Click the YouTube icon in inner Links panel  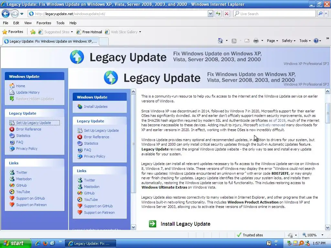coord(80,200)
